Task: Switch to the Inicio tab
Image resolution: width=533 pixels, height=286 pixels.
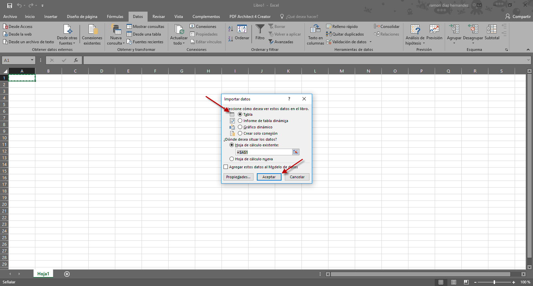Action: click(30, 17)
